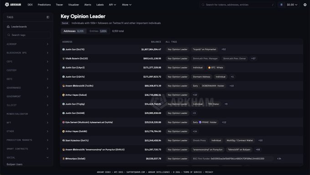Open Justin Sun (1Q4Tx) address
The height and width of the screenshot is (175, 310).
pyautogui.click(x=75, y=77)
